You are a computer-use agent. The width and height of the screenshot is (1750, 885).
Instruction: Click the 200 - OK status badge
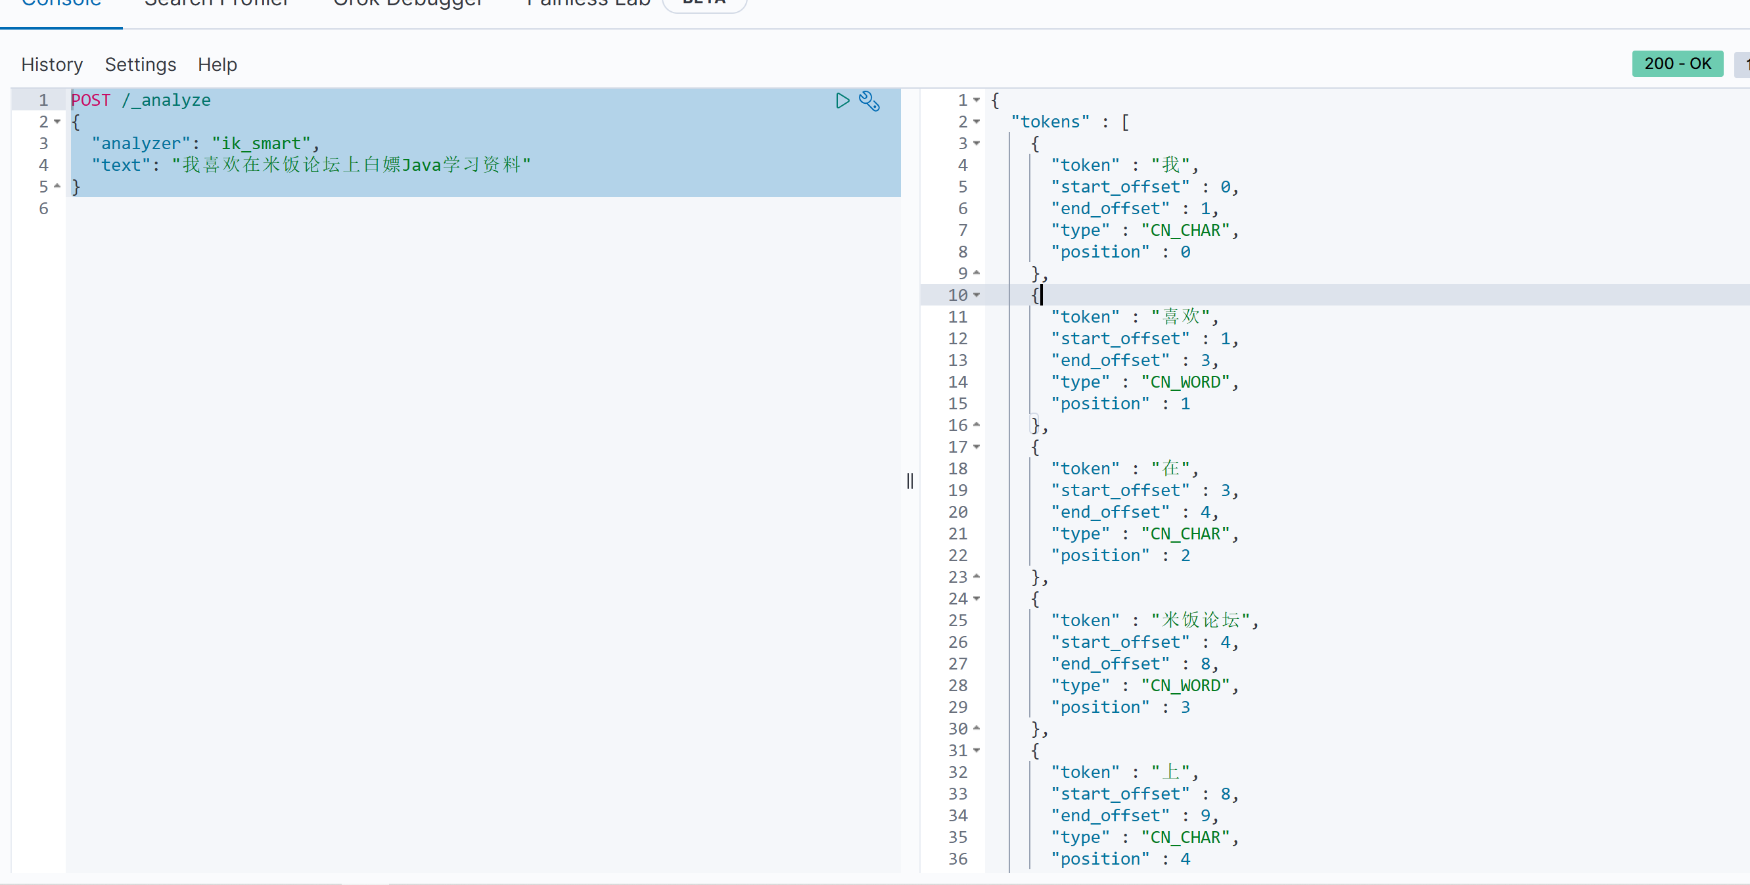[x=1676, y=64]
